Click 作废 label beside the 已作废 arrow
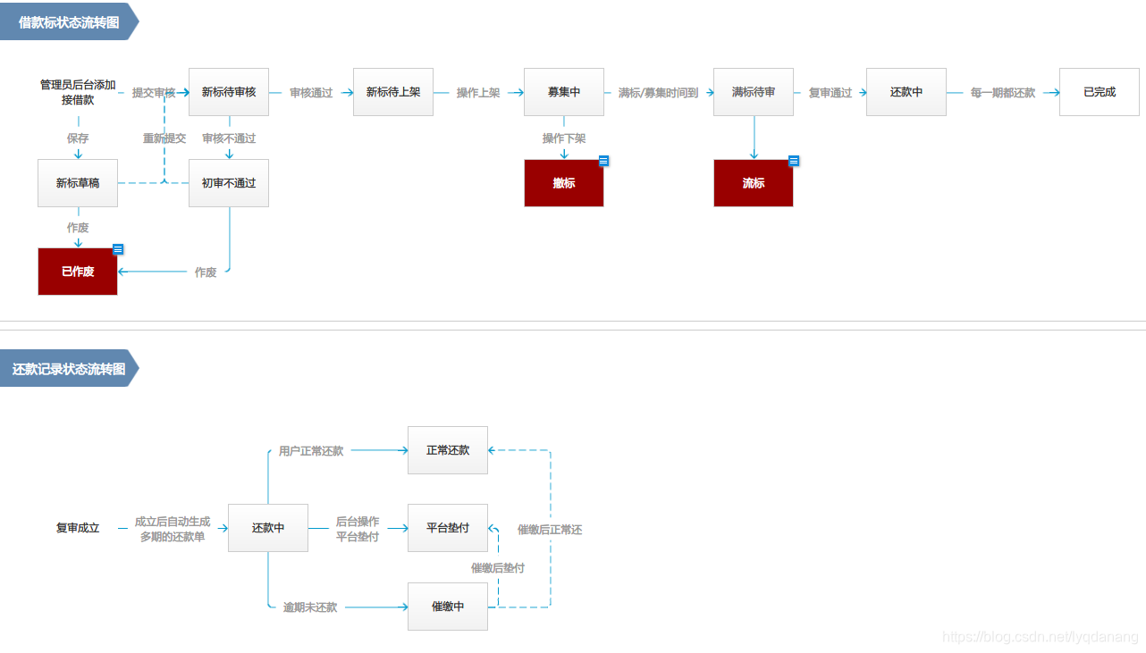This screenshot has height=653, width=1146. (206, 272)
